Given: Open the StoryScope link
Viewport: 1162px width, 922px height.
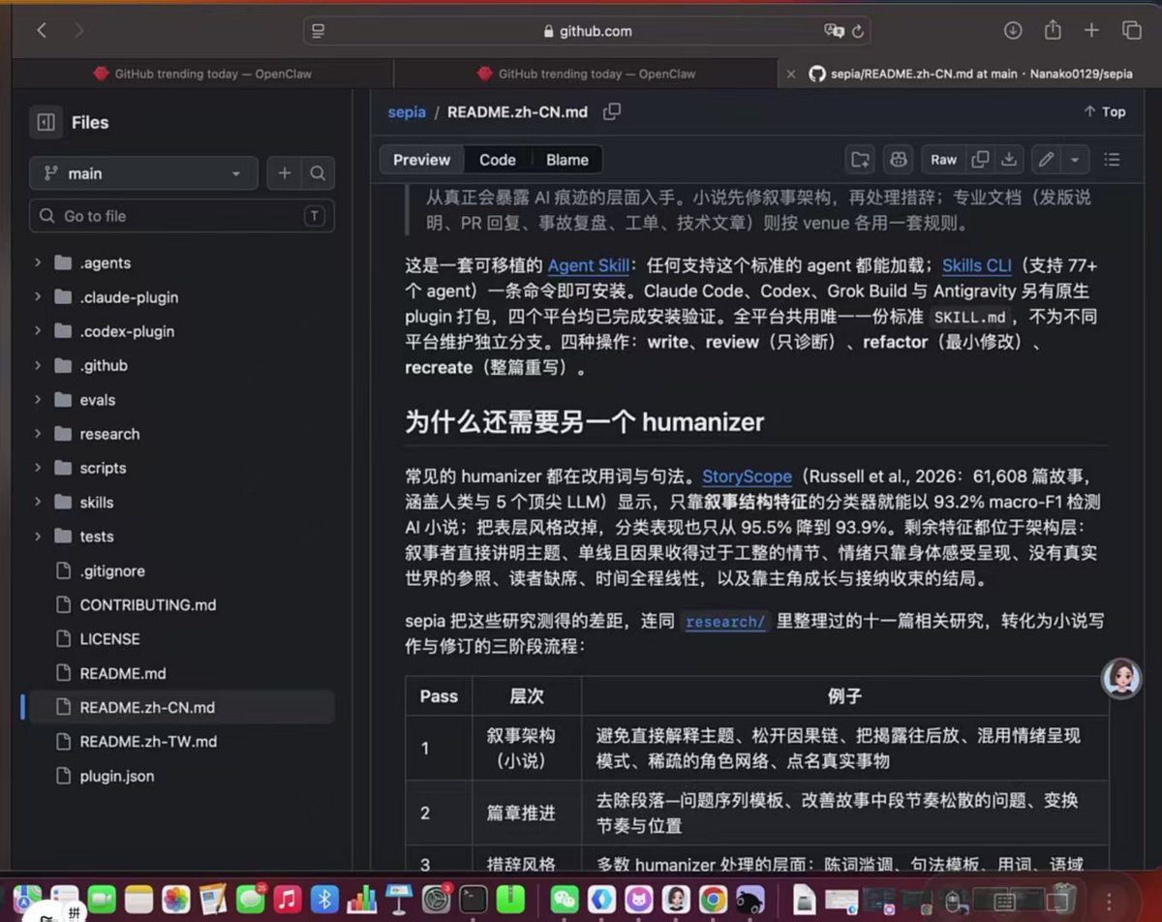Looking at the screenshot, I should 747,476.
